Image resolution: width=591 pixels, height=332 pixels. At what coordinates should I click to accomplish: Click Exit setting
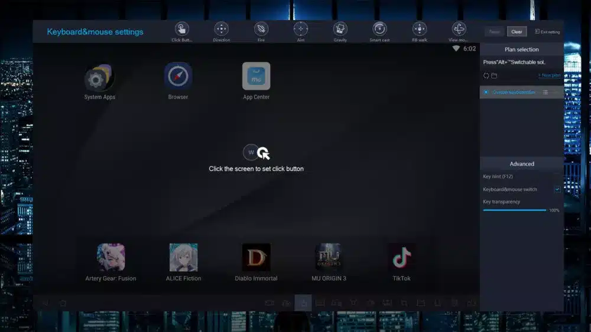pyautogui.click(x=547, y=32)
